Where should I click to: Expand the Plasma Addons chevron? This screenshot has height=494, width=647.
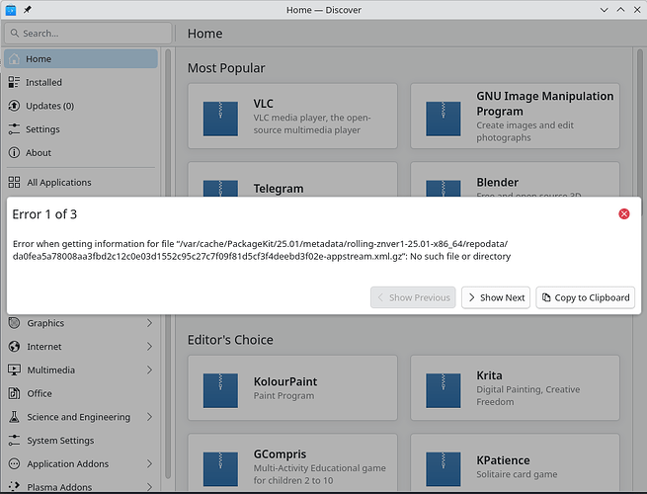149,487
